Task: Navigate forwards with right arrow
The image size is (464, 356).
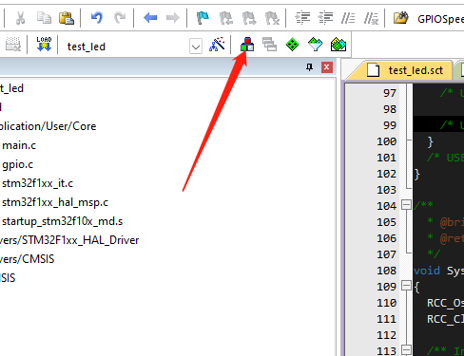Action: [x=173, y=18]
